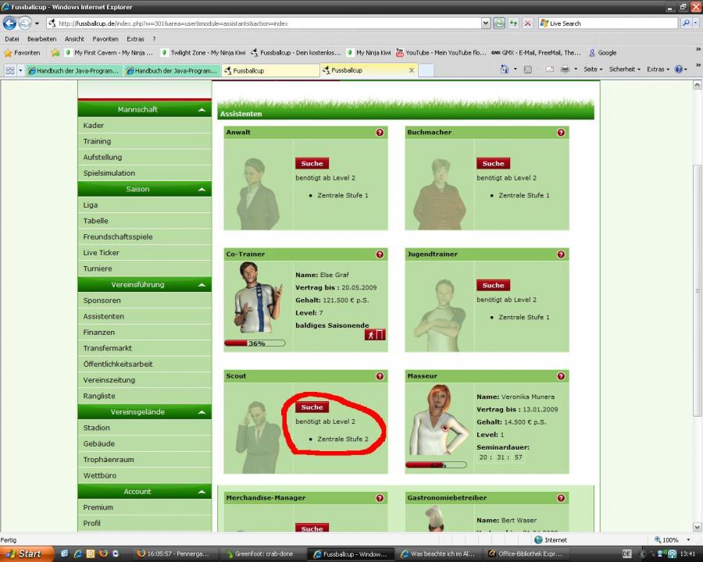
Task: Collapse the Mannschaft sidebar section
Action: (x=202, y=110)
